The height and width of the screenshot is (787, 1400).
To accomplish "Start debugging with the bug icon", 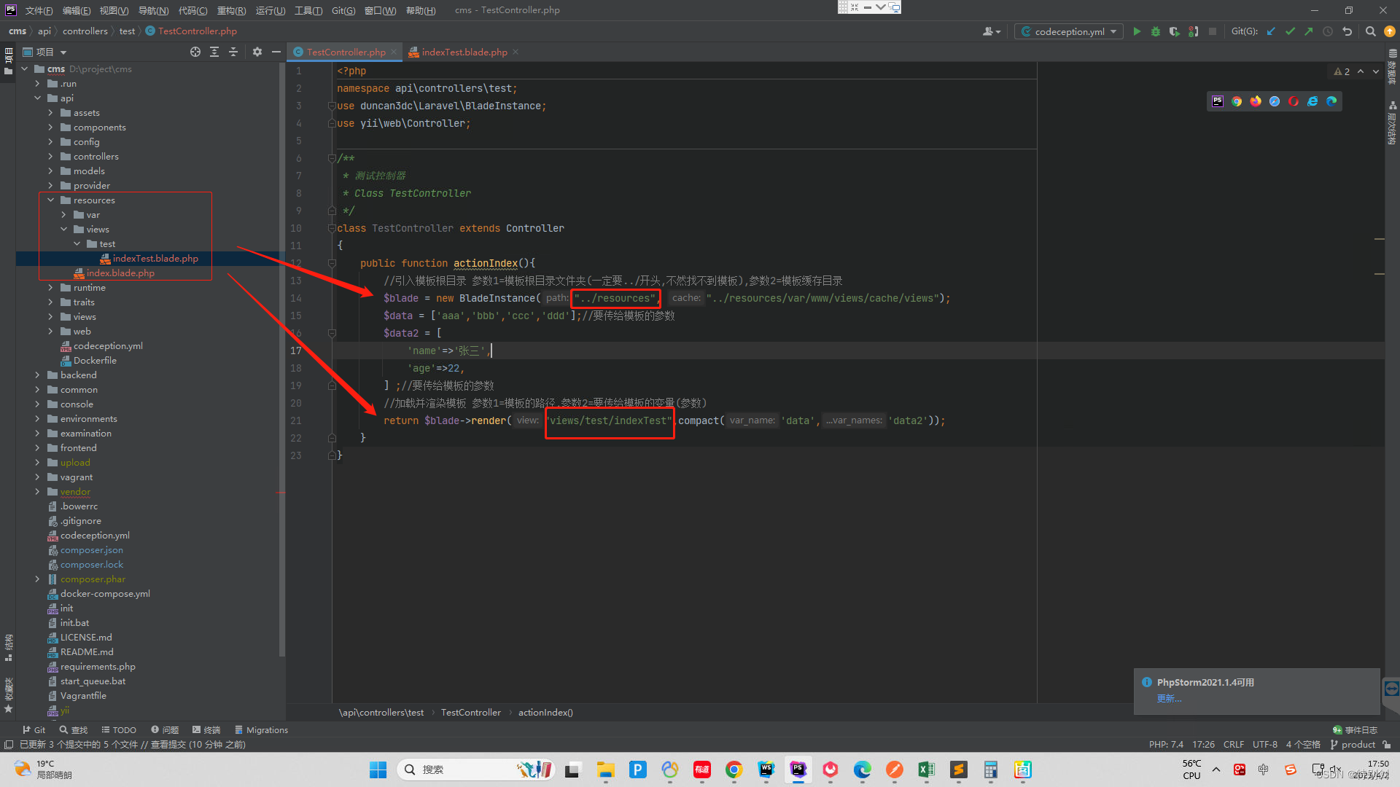I will point(1156,31).
